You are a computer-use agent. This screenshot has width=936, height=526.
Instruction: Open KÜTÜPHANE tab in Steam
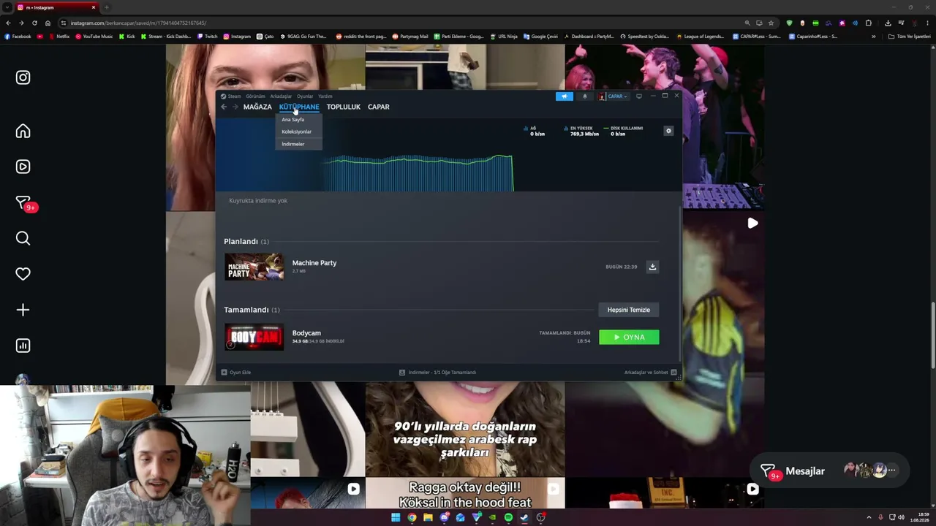click(299, 107)
